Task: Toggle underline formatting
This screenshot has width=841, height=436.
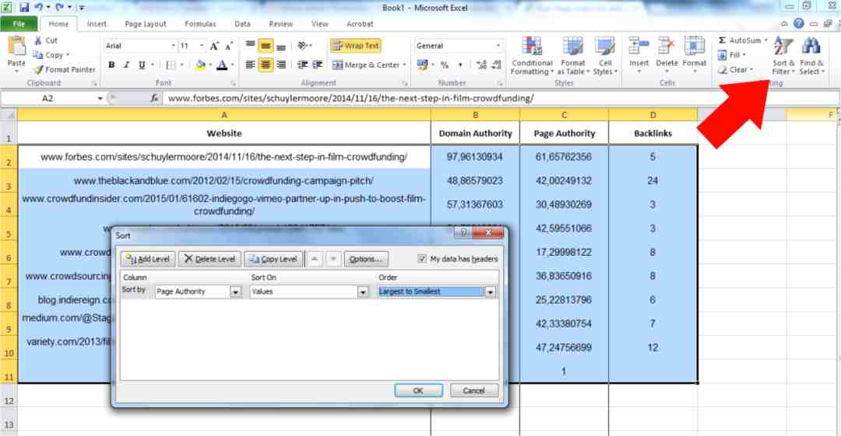Action: coord(142,65)
